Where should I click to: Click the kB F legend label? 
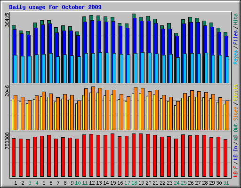(236, 171)
